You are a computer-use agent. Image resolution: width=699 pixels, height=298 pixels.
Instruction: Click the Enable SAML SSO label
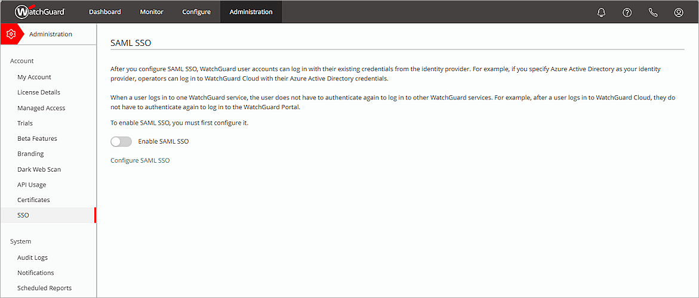pos(163,141)
